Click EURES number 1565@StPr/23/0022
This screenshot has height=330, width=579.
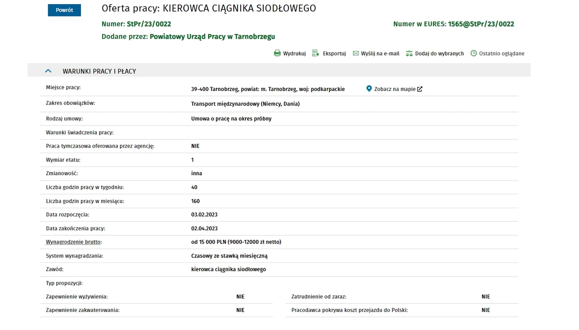click(481, 24)
